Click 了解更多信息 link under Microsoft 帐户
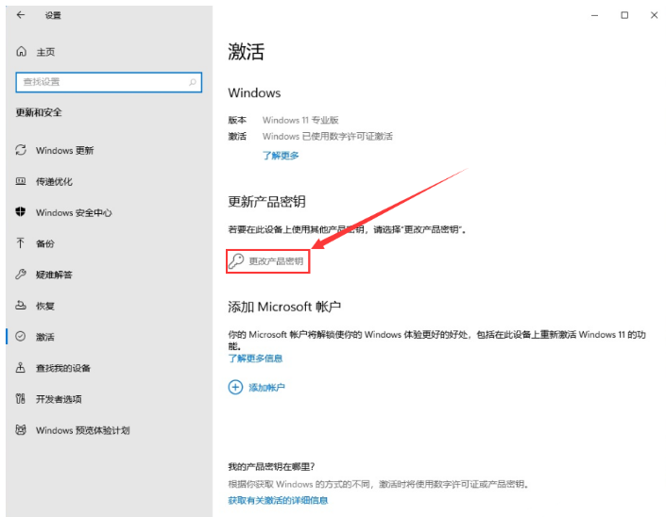The image size is (666, 517). [255, 359]
